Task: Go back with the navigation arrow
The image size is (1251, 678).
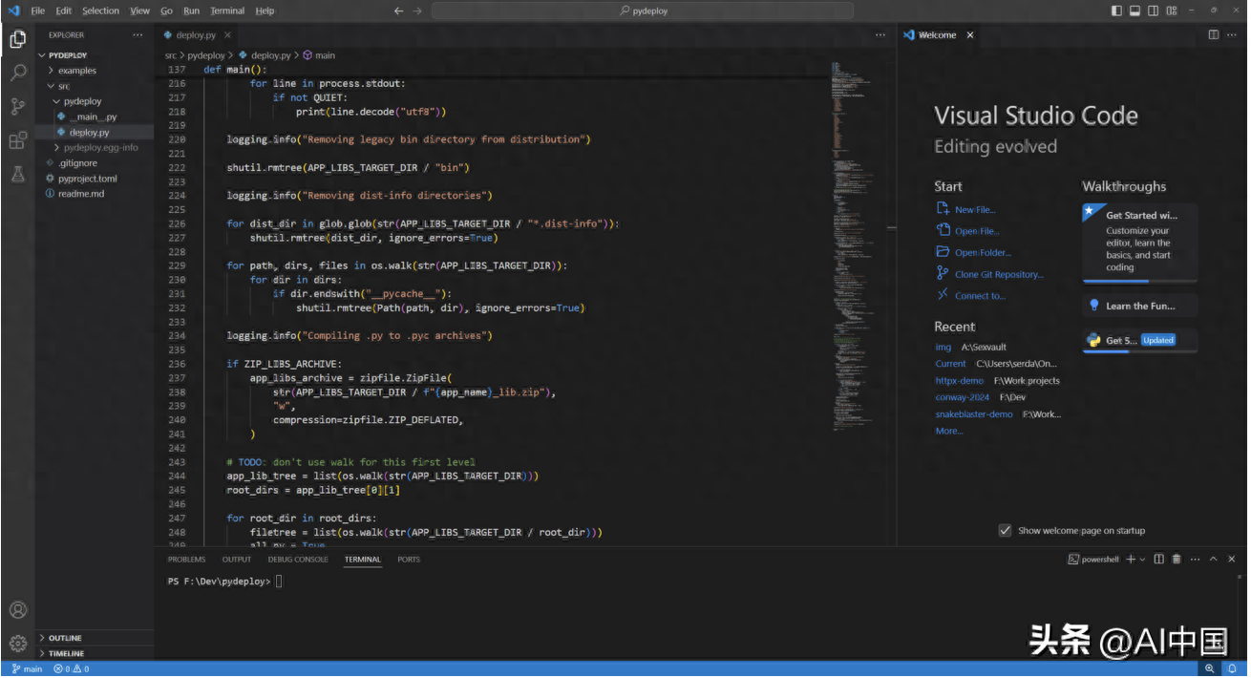Action: (x=398, y=11)
